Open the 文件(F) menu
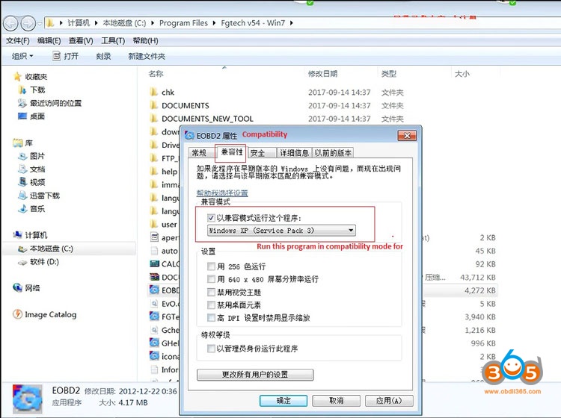 [x=17, y=41]
